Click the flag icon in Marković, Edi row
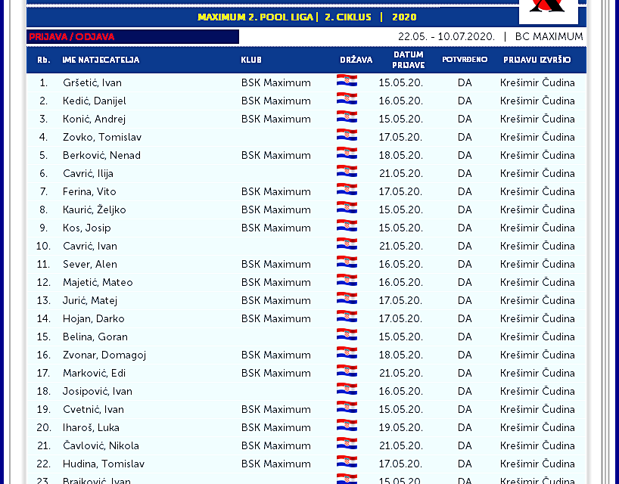 [347, 371]
